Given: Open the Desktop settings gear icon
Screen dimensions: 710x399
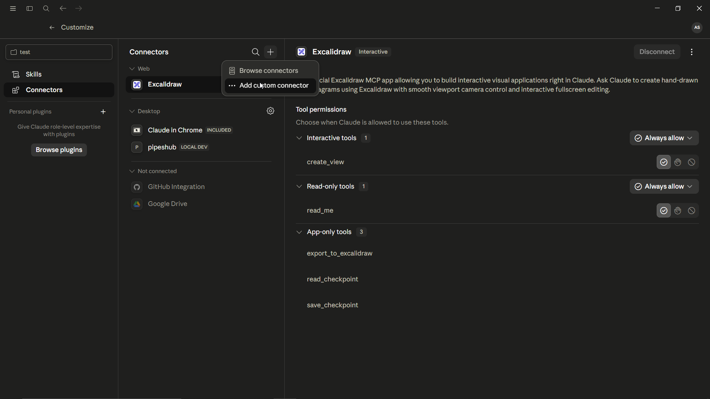Looking at the screenshot, I should pos(271,111).
